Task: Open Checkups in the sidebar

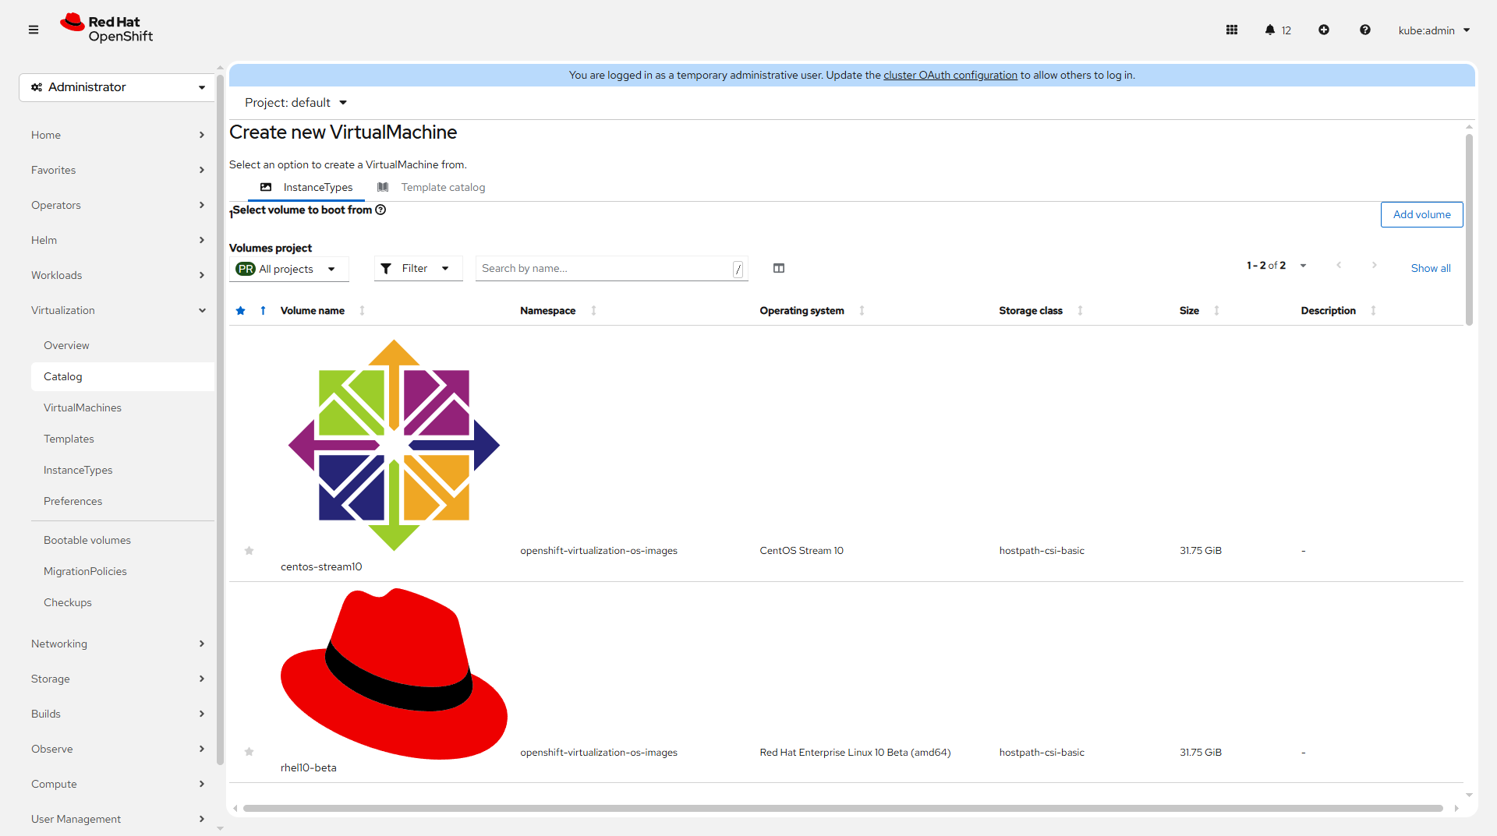Action: point(68,602)
